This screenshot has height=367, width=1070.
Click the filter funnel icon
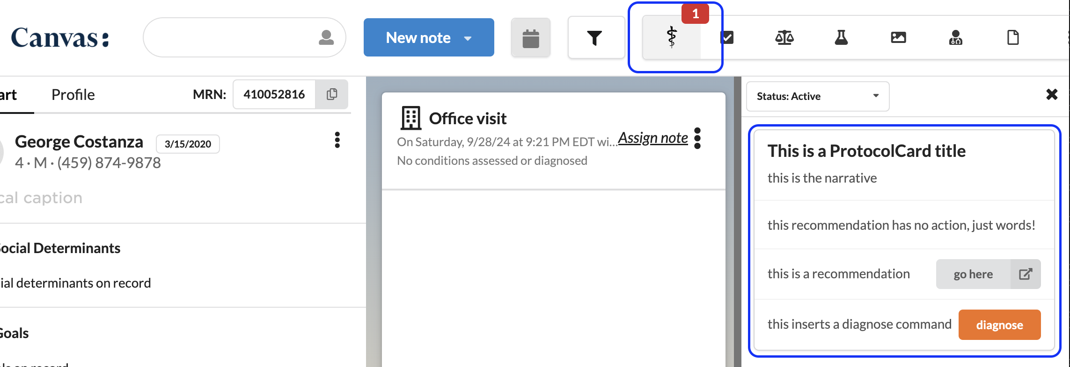coord(594,38)
